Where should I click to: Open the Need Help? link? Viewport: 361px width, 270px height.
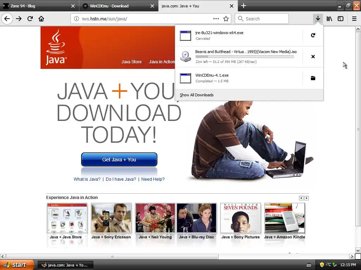[x=153, y=179]
